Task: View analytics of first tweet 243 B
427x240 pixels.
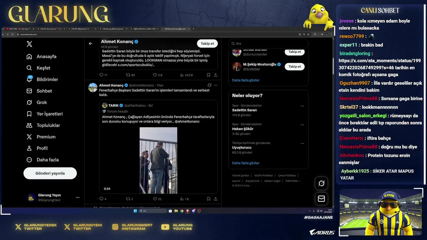Action: pyautogui.click(x=186, y=75)
